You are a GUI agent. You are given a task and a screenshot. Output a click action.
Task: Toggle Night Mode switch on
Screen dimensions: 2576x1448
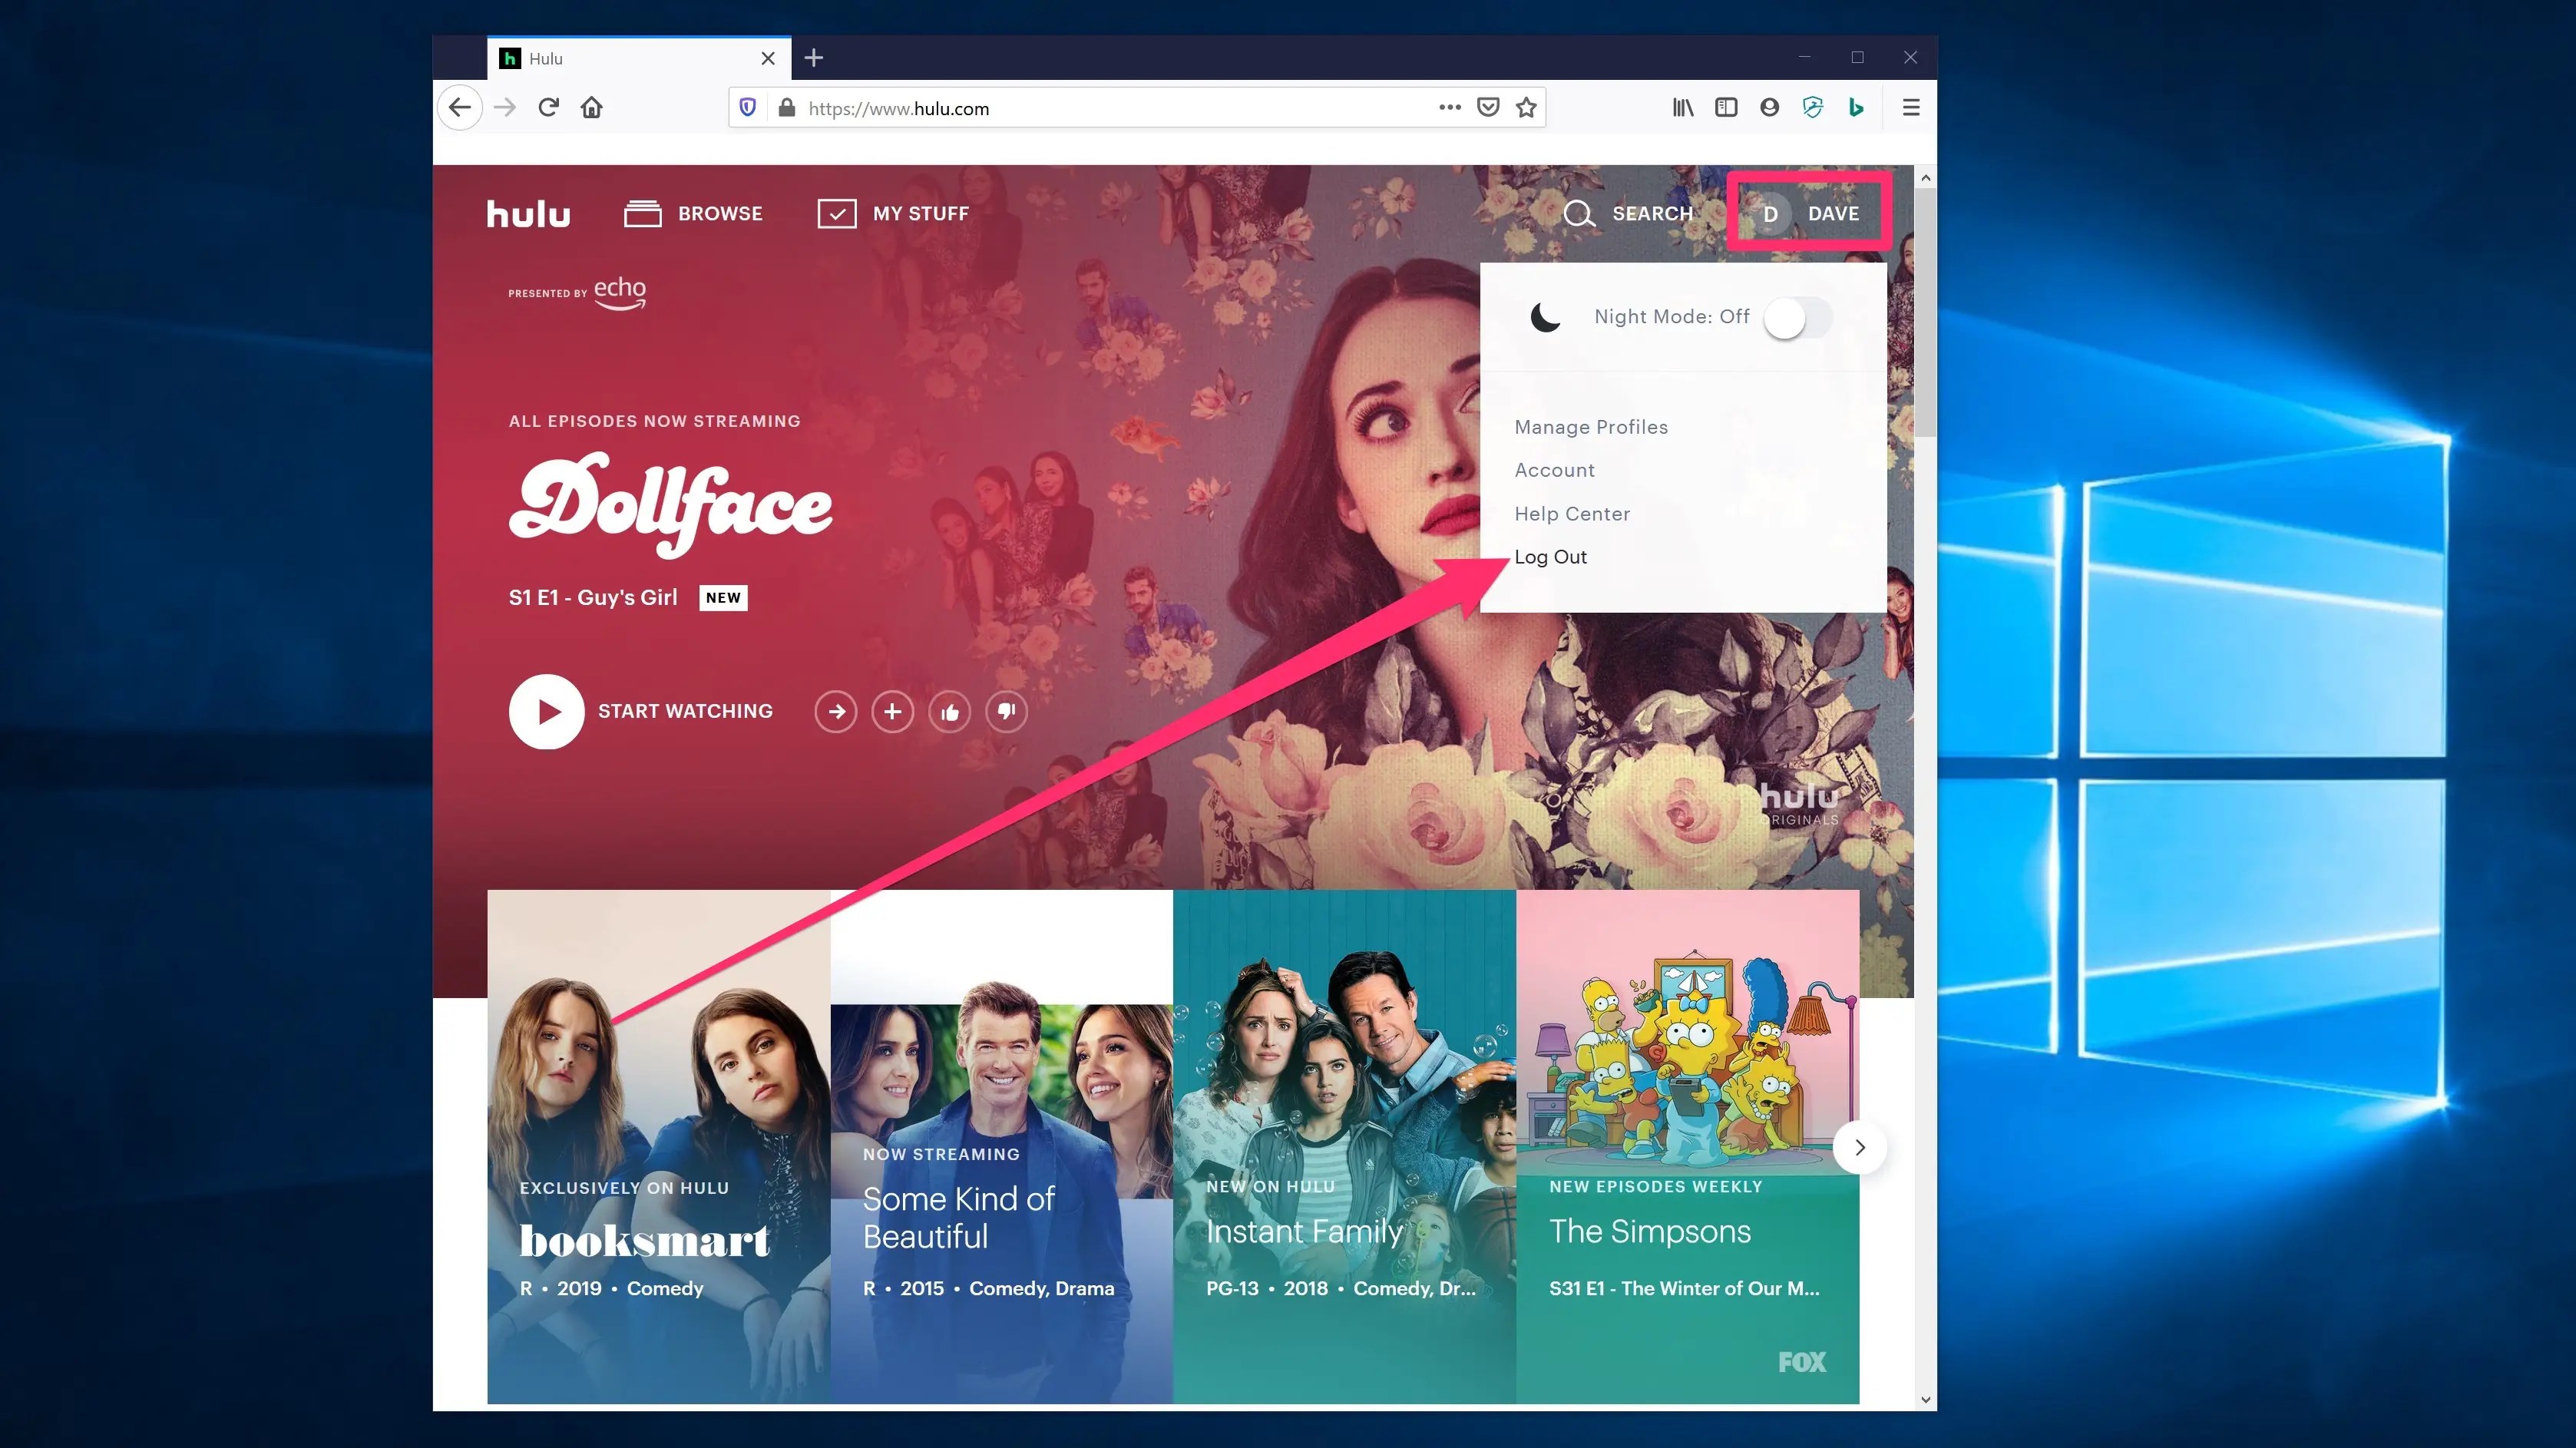[x=1797, y=318]
